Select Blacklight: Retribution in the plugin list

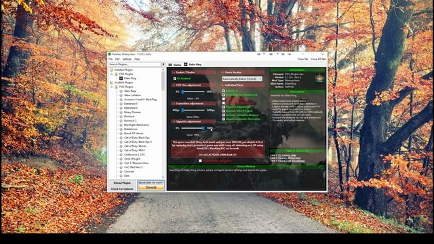136,125
